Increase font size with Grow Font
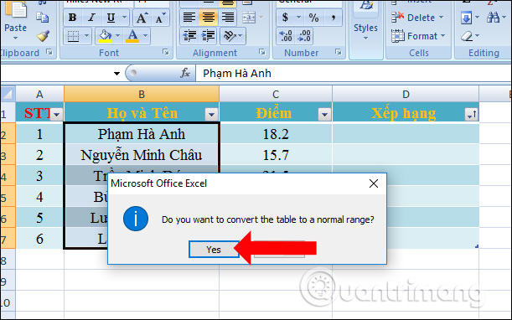The height and width of the screenshot is (320, 512). coord(142,18)
